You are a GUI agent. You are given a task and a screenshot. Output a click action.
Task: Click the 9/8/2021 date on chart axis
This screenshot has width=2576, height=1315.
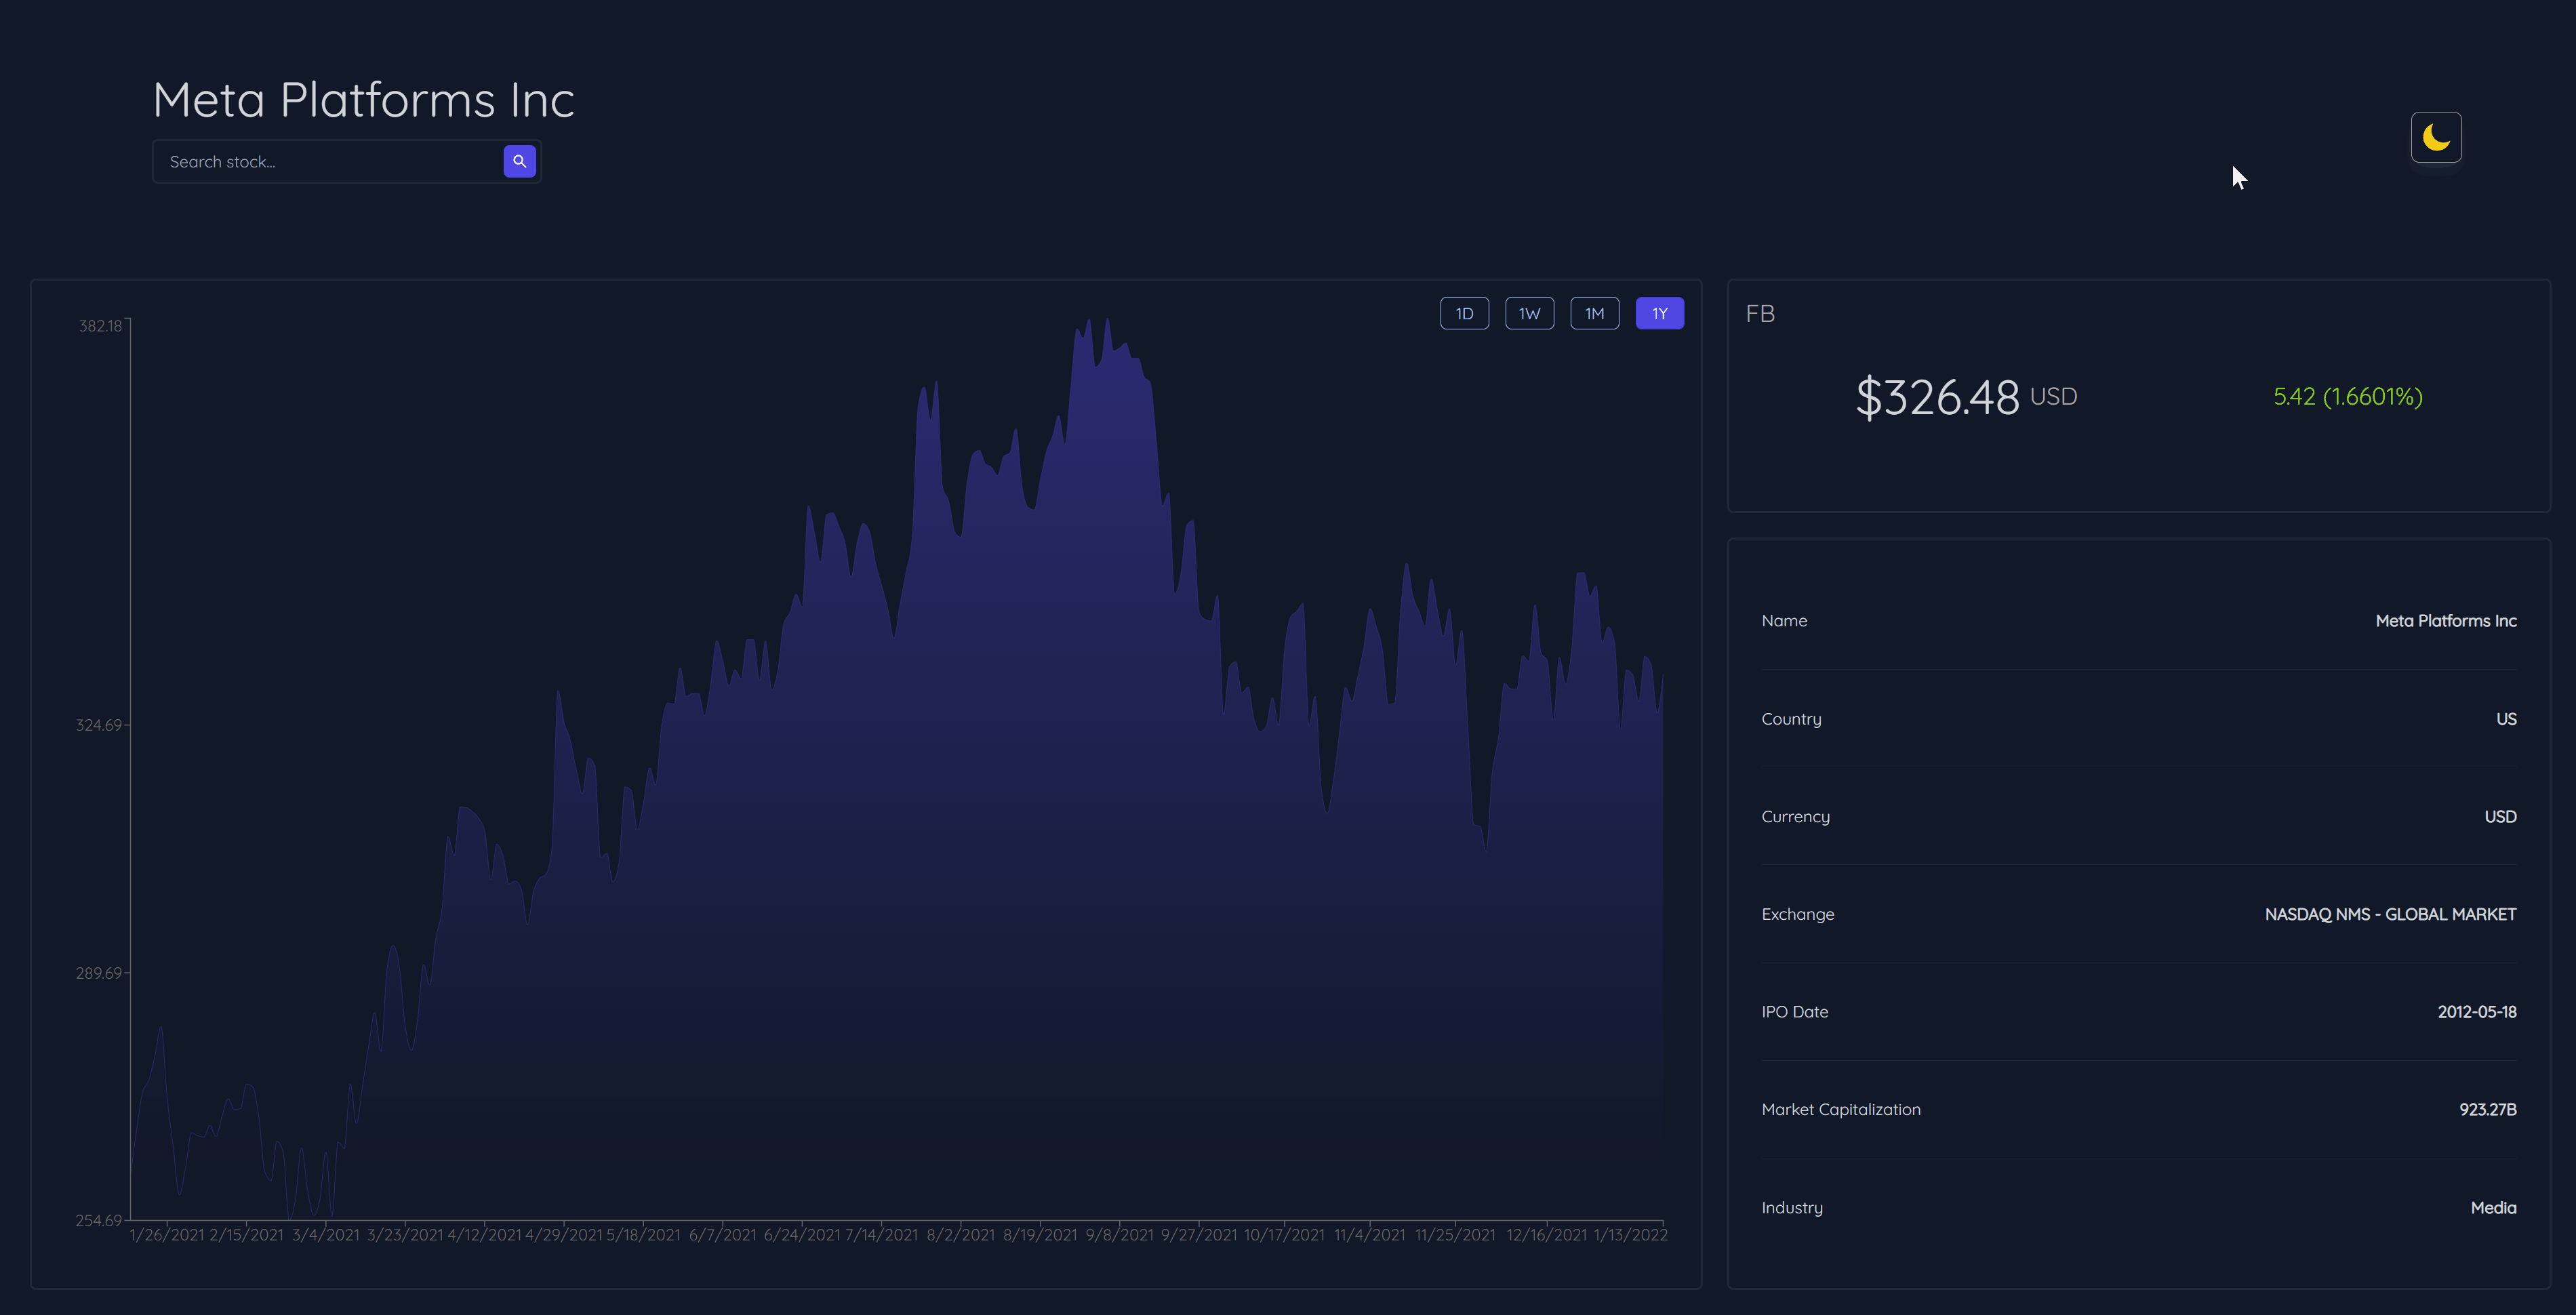(x=1119, y=1235)
